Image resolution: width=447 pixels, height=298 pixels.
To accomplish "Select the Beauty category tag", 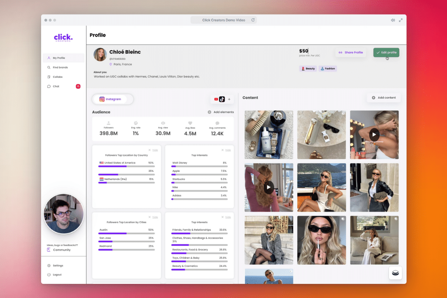I will (308, 69).
